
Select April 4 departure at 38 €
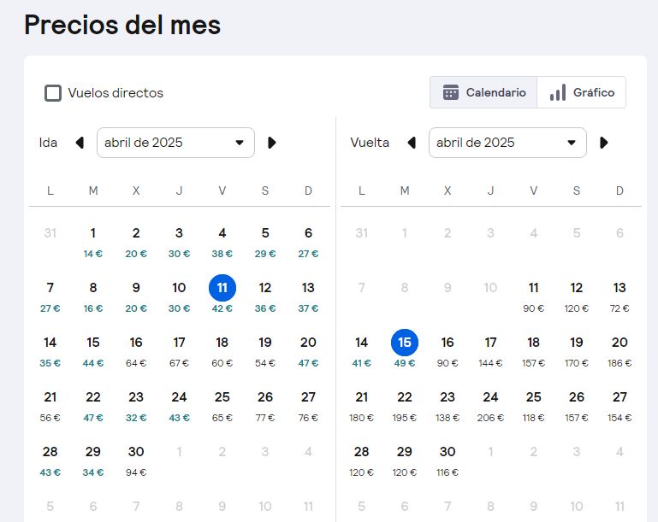point(222,243)
